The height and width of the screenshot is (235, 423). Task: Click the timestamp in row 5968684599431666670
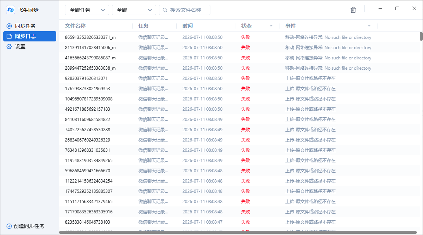202,170
